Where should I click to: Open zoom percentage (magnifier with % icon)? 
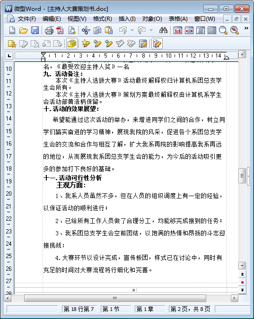click(235, 31)
